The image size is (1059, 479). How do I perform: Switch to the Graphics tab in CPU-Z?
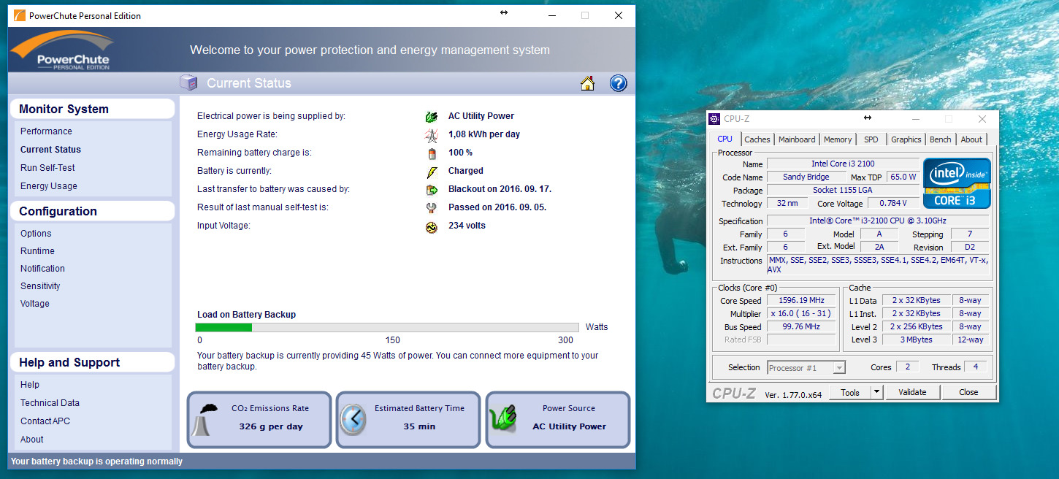tap(906, 139)
